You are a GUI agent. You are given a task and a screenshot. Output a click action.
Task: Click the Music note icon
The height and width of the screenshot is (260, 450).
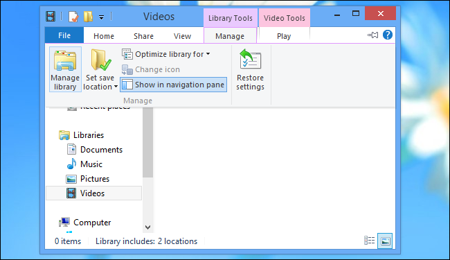coord(72,164)
